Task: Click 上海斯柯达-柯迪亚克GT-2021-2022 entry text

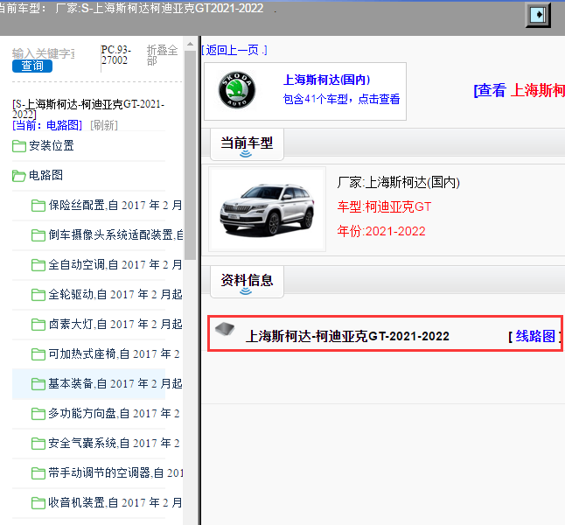Action: tap(347, 336)
